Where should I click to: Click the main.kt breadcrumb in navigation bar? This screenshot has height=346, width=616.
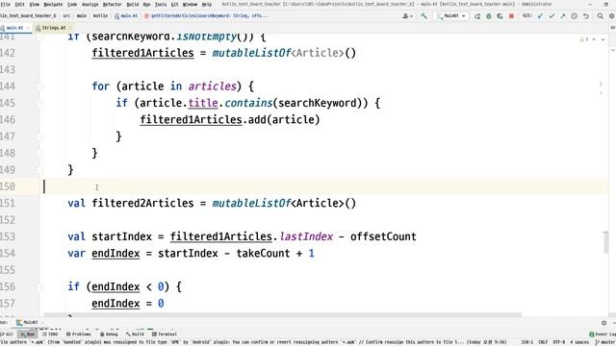pyautogui.click(x=126, y=16)
